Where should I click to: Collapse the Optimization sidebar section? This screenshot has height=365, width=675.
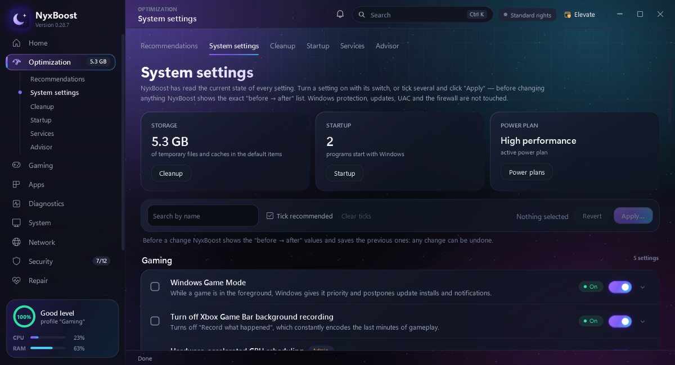point(60,62)
